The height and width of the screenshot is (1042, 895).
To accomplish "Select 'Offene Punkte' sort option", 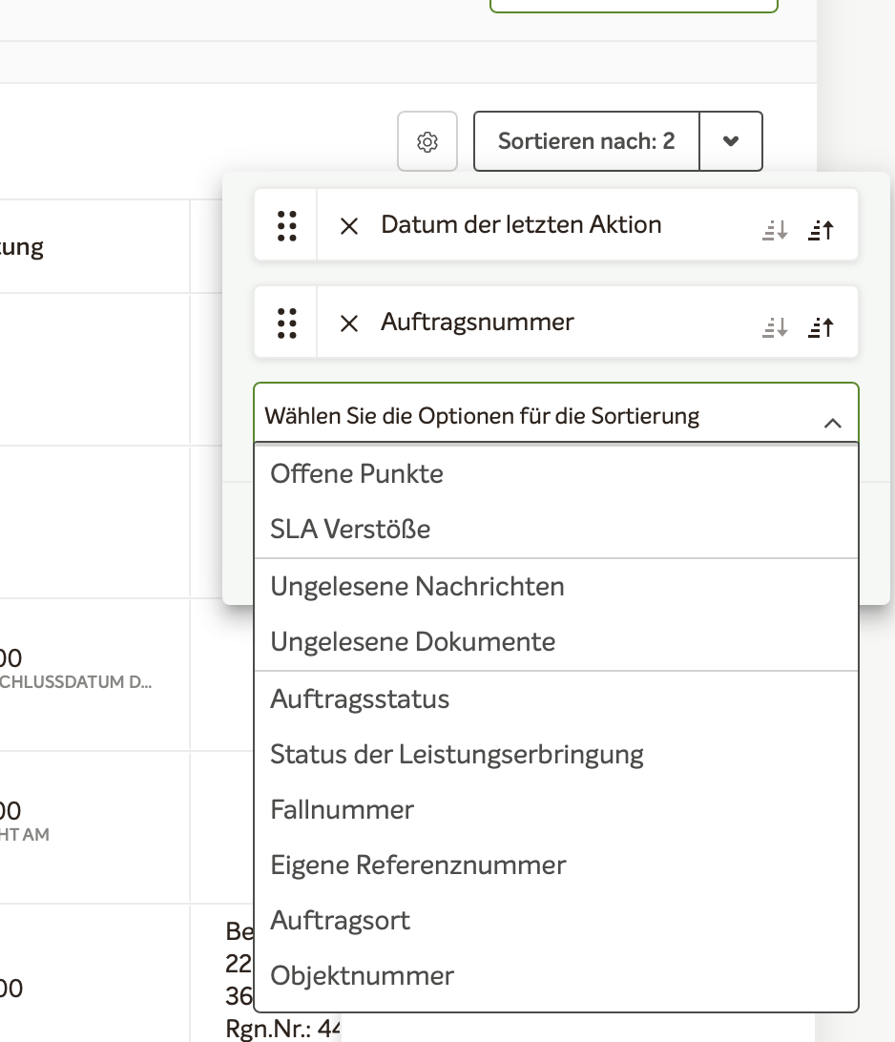I will (556, 474).
